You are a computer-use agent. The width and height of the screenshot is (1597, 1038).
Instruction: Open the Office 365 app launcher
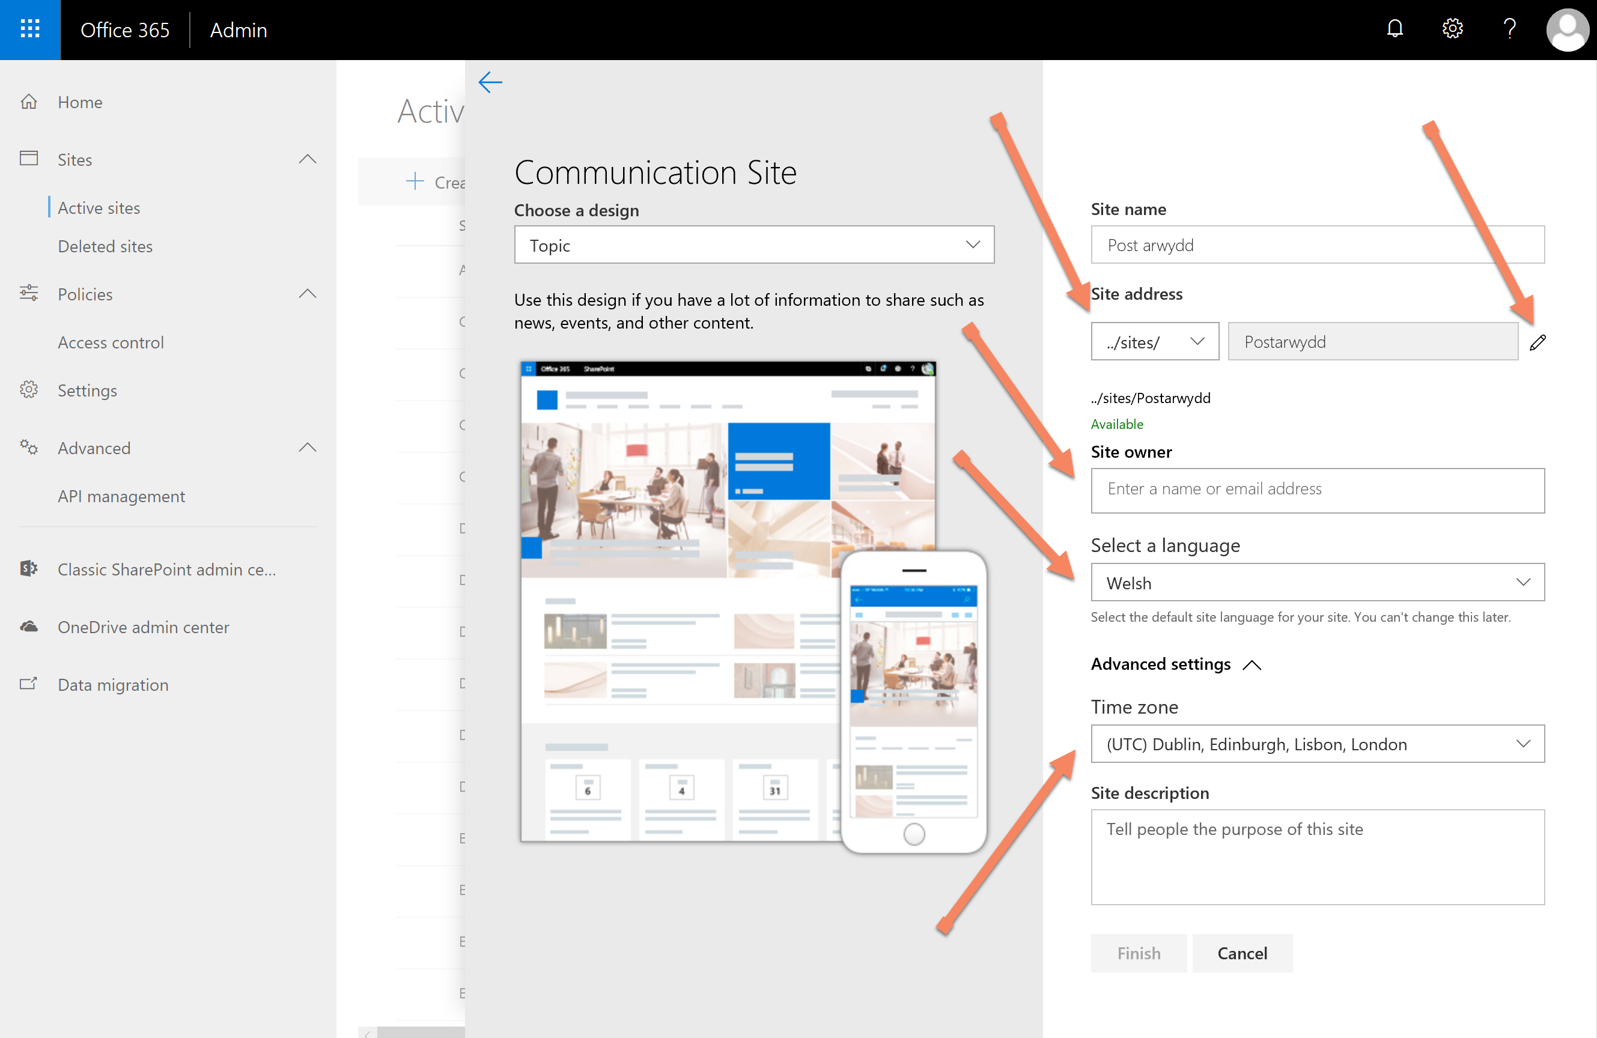point(30,29)
